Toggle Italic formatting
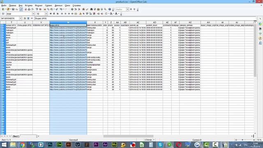 54,14
